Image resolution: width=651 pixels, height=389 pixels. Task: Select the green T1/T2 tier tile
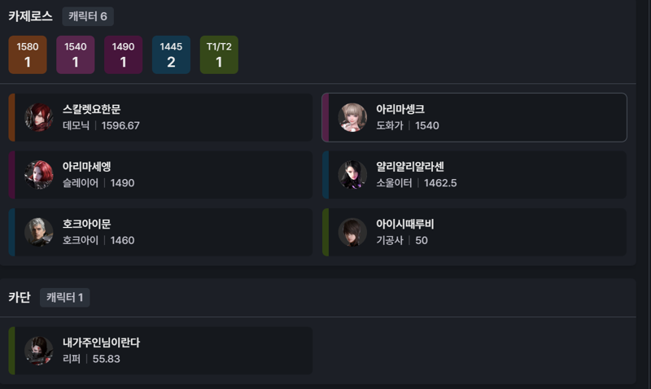click(x=219, y=55)
